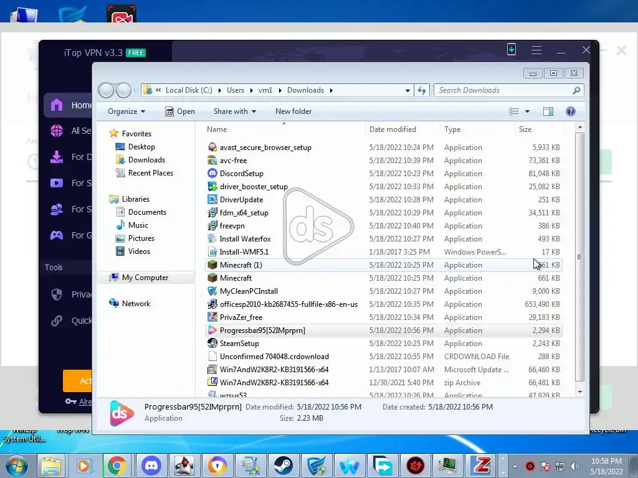Image resolution: width=638 pixels, height=478 pixels.
Task: Select the PrivaZer_free file icon
Action: [212, 317]
